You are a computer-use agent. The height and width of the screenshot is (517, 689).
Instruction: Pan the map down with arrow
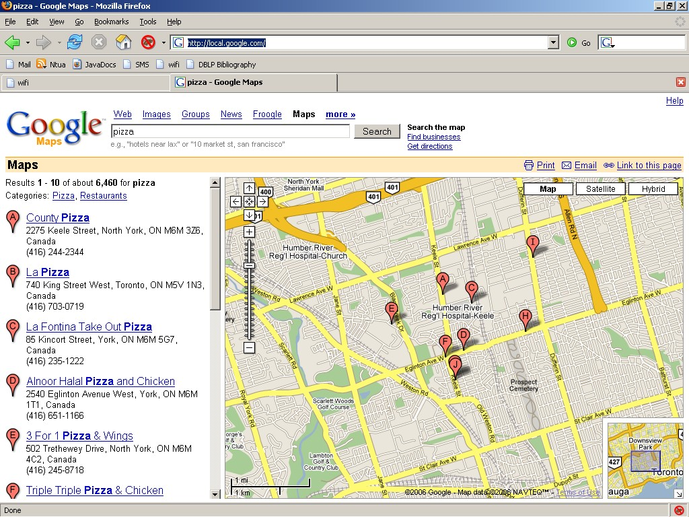[x=249, y=215]
